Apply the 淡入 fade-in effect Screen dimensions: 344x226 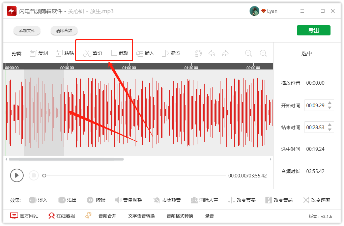[x=38, y=200]
